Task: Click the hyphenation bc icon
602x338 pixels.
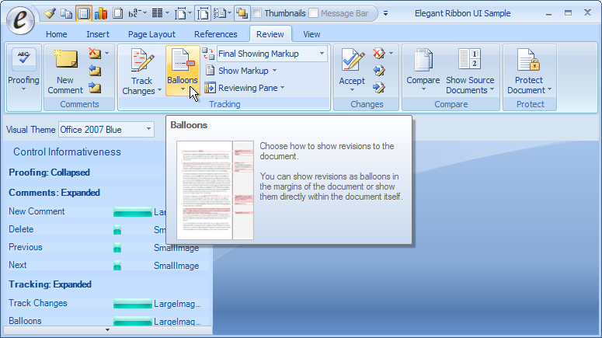Action: click(x=134, y=13)
